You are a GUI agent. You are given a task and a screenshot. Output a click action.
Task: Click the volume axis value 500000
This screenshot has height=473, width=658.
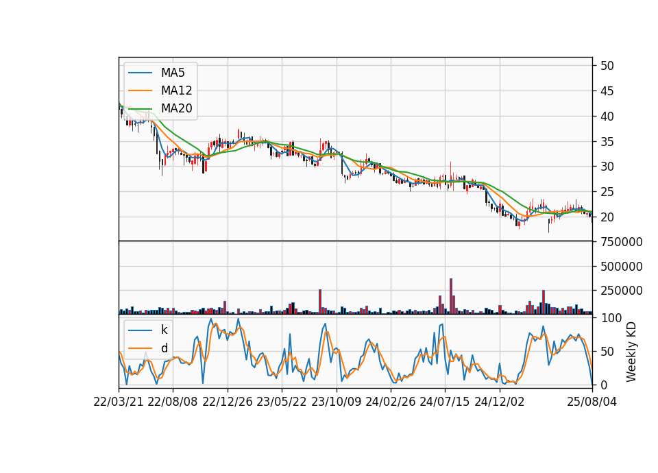[622, 267]
